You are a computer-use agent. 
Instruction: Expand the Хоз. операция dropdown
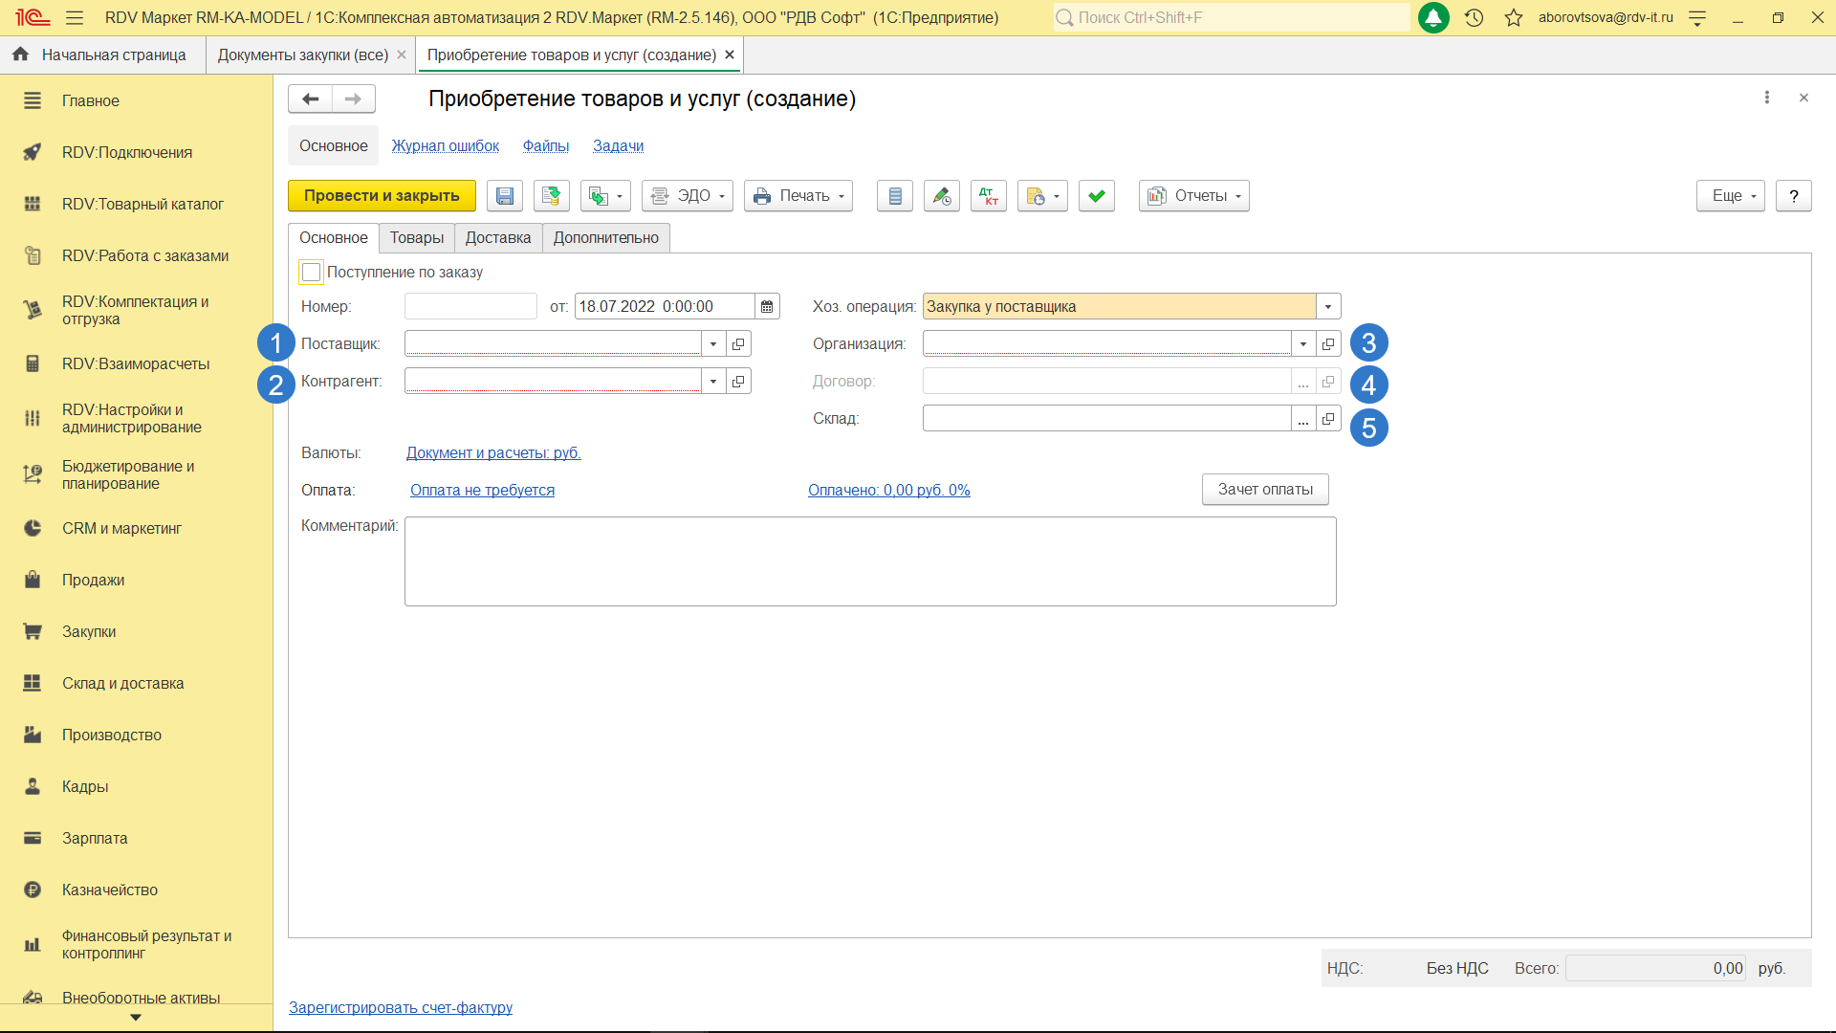(1327, 307)
